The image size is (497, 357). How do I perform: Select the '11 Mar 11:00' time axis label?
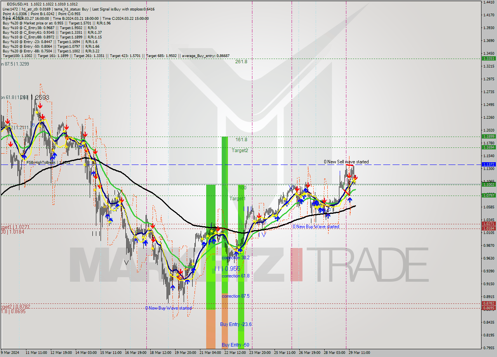[x=36, y=353]
